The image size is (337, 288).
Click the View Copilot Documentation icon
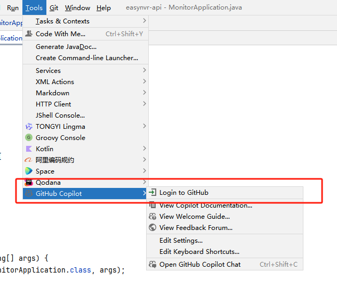point(153,205)
